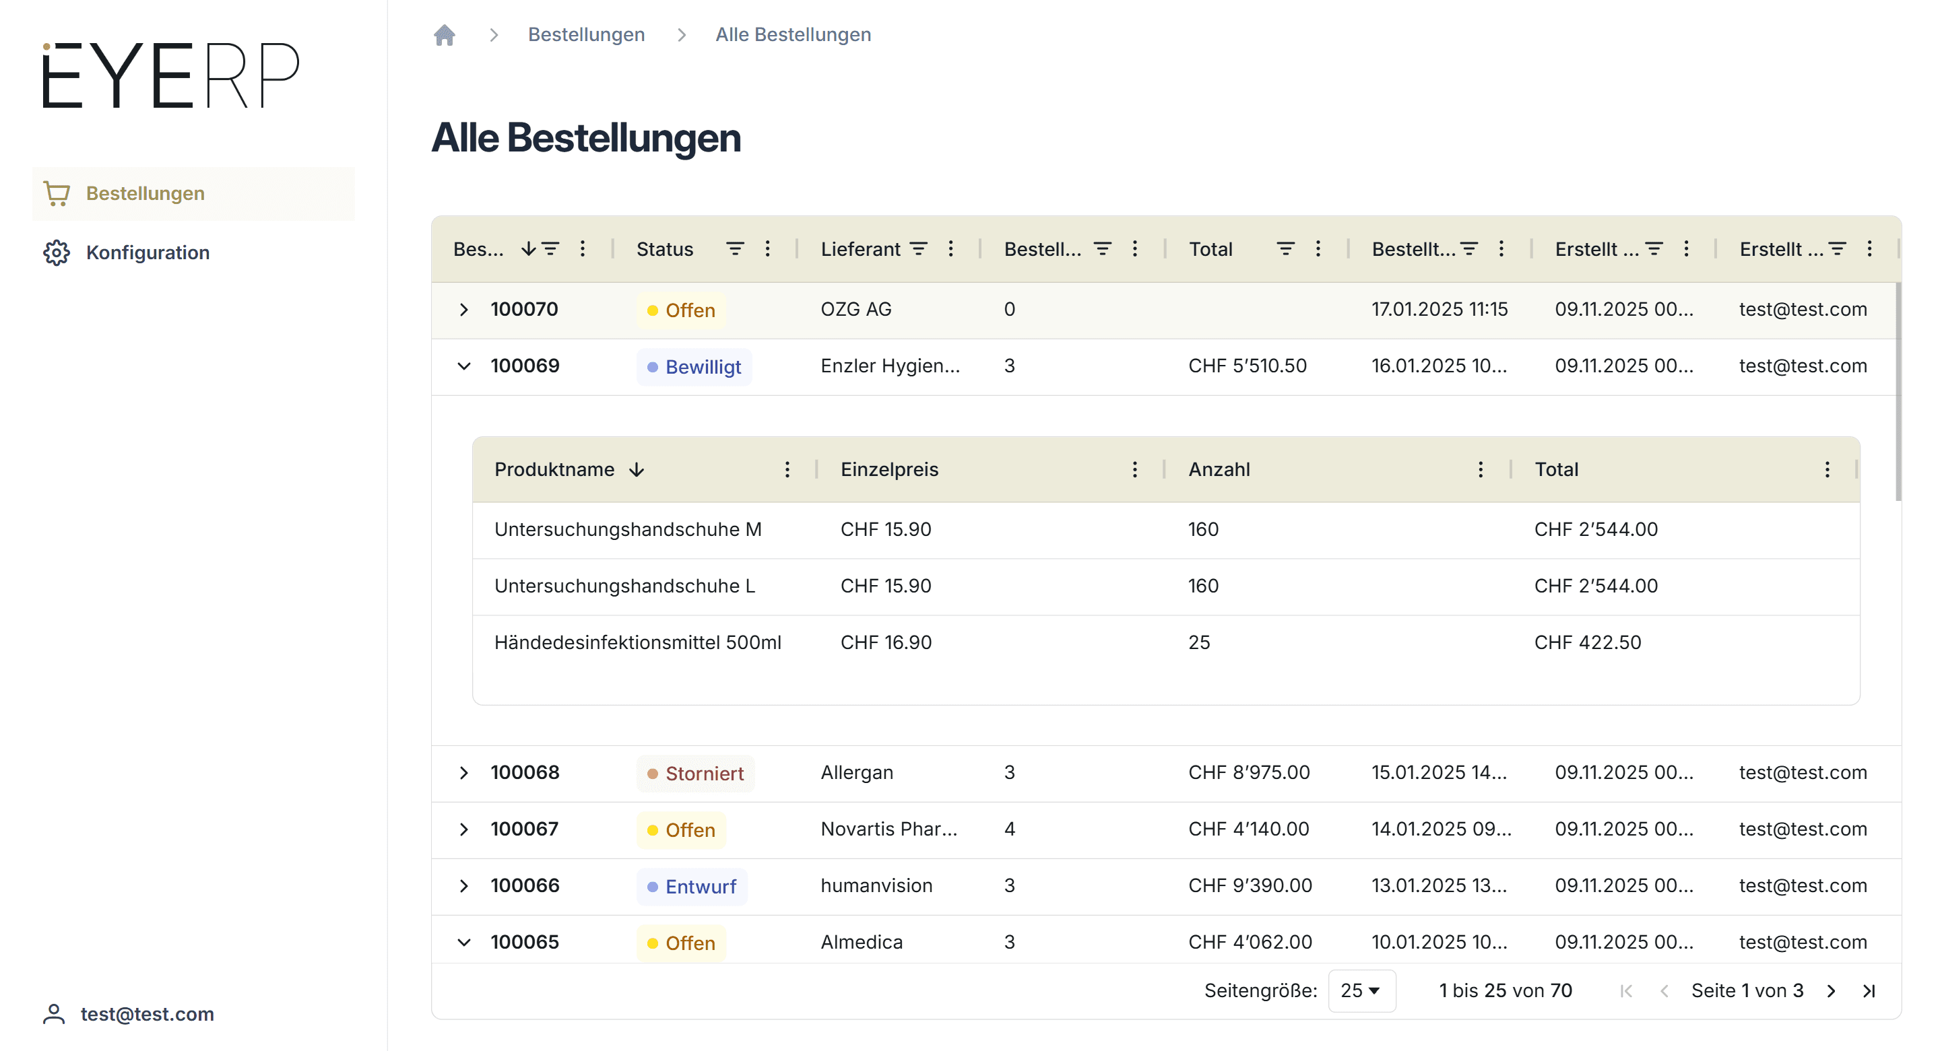Go to the next page of orders
The height and width of the screenshot is (1051, 1940).
pyautogui.click(x=1832, y=991)
